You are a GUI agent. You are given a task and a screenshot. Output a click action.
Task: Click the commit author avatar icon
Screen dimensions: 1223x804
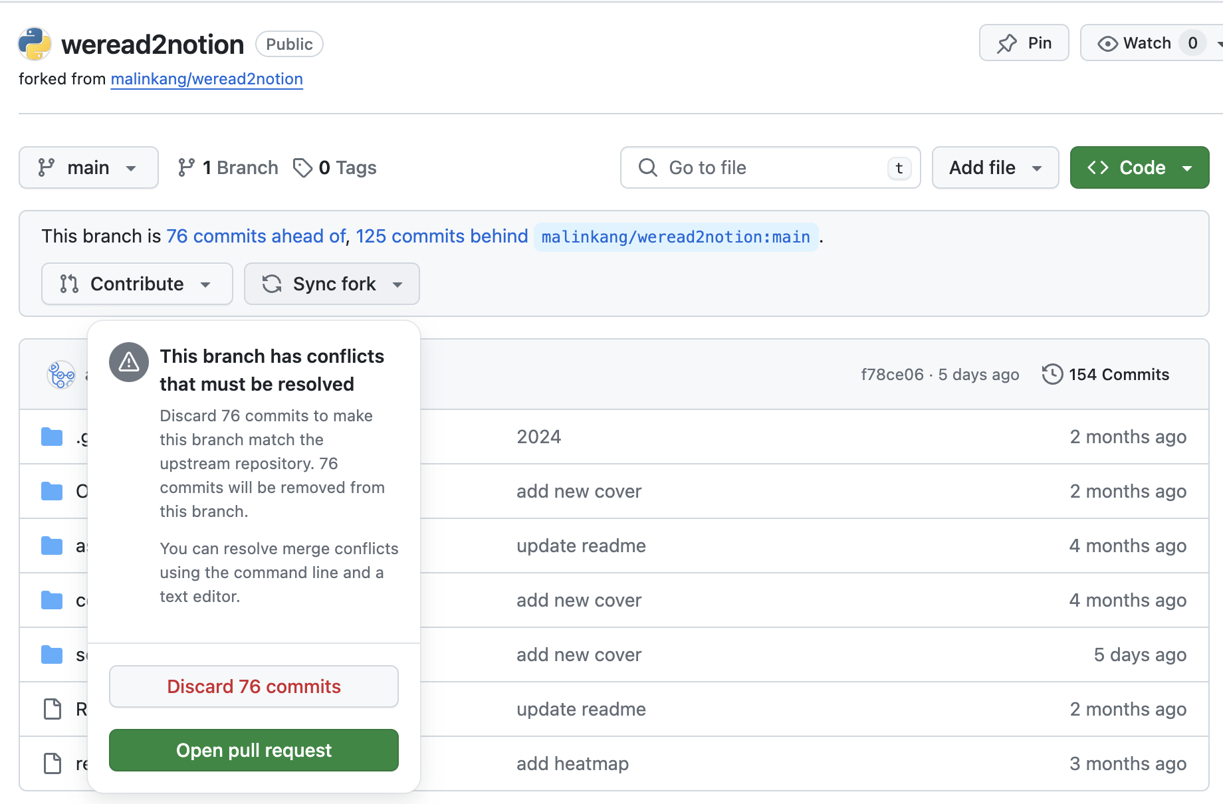point(61,375)
